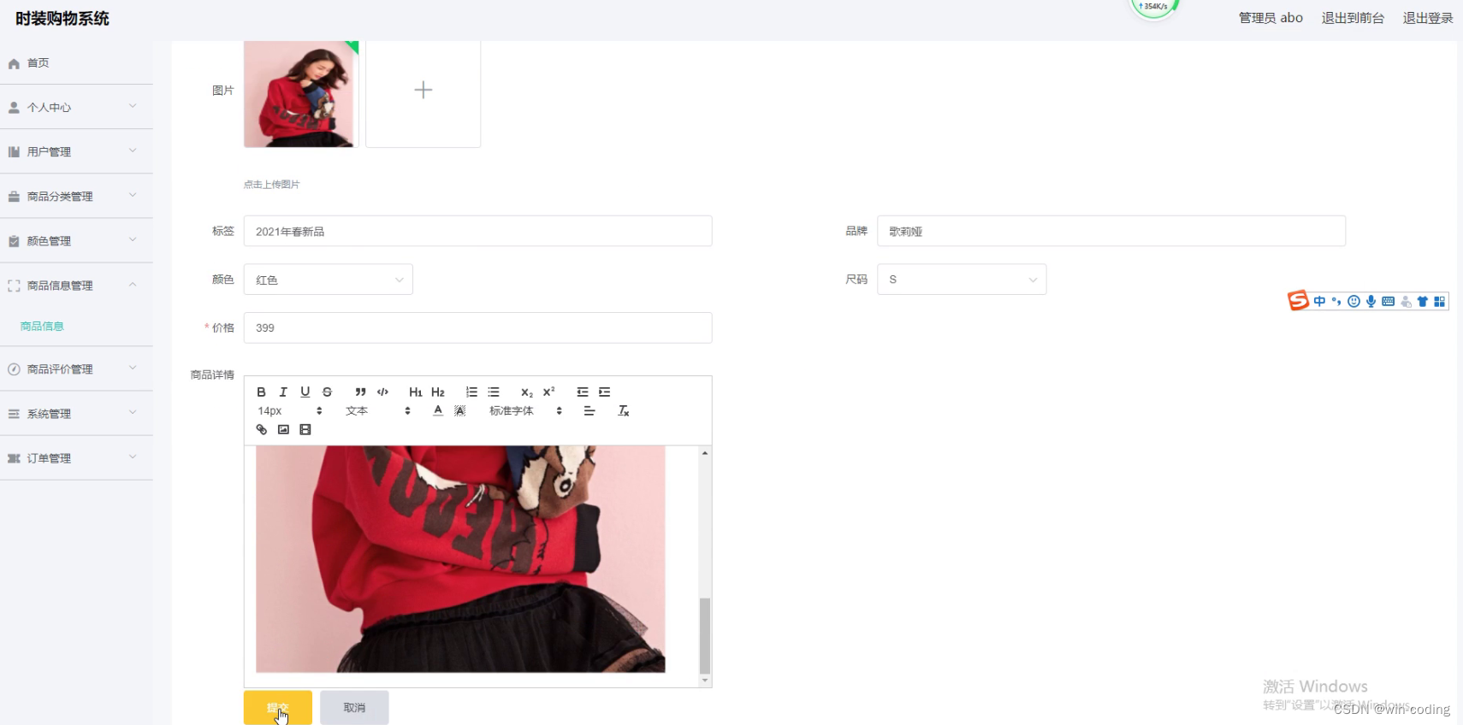This screenshot has height=725, width=1463.
Task: Click the 取消 cancel button
Action: (354, 708)
